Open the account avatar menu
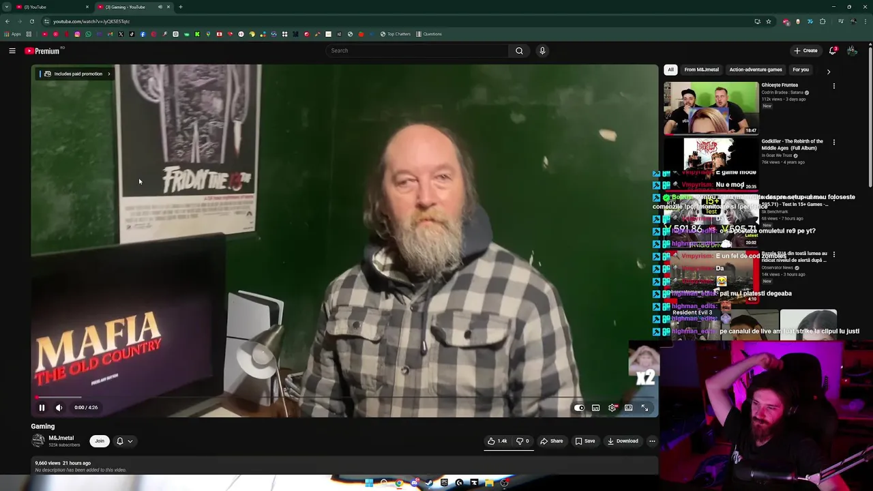873x491 pixels. pyautogui.click(x=852, y=50)
